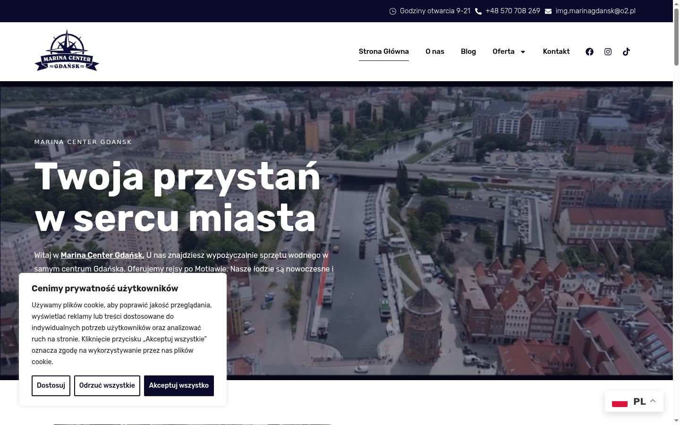This screenshot has width=680, height=425.
Task: Go to Strona Główna menu item
Action: click(x=384, y=51)
